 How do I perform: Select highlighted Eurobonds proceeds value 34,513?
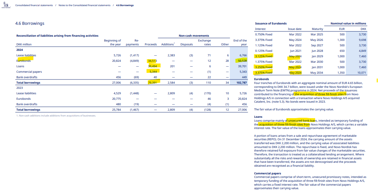point(152,61)
